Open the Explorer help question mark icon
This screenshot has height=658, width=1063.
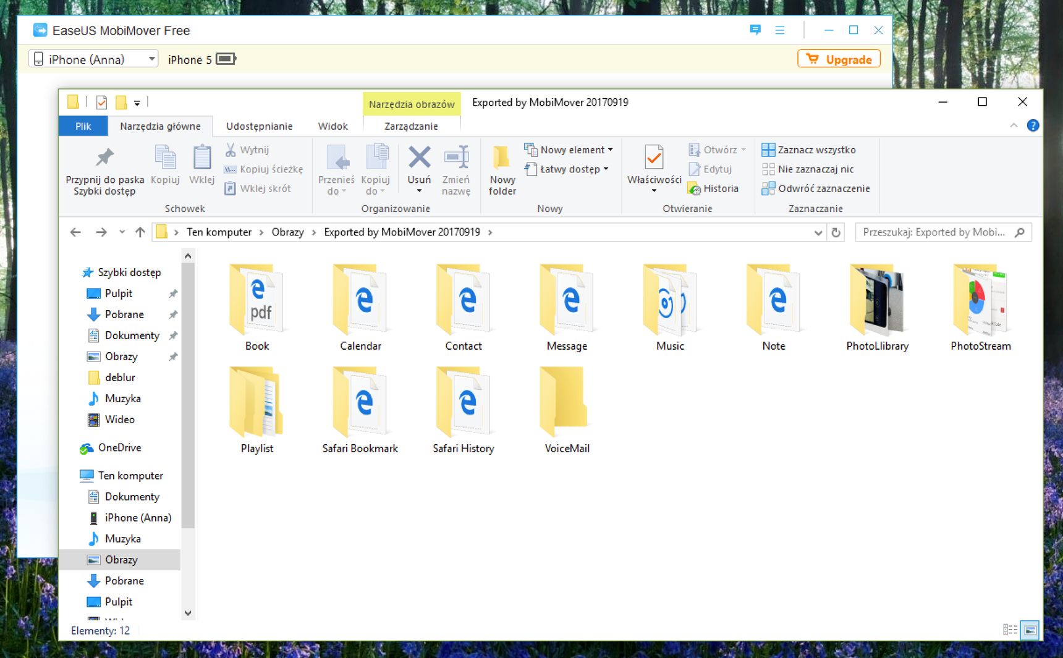click(x=1033, y=125)
